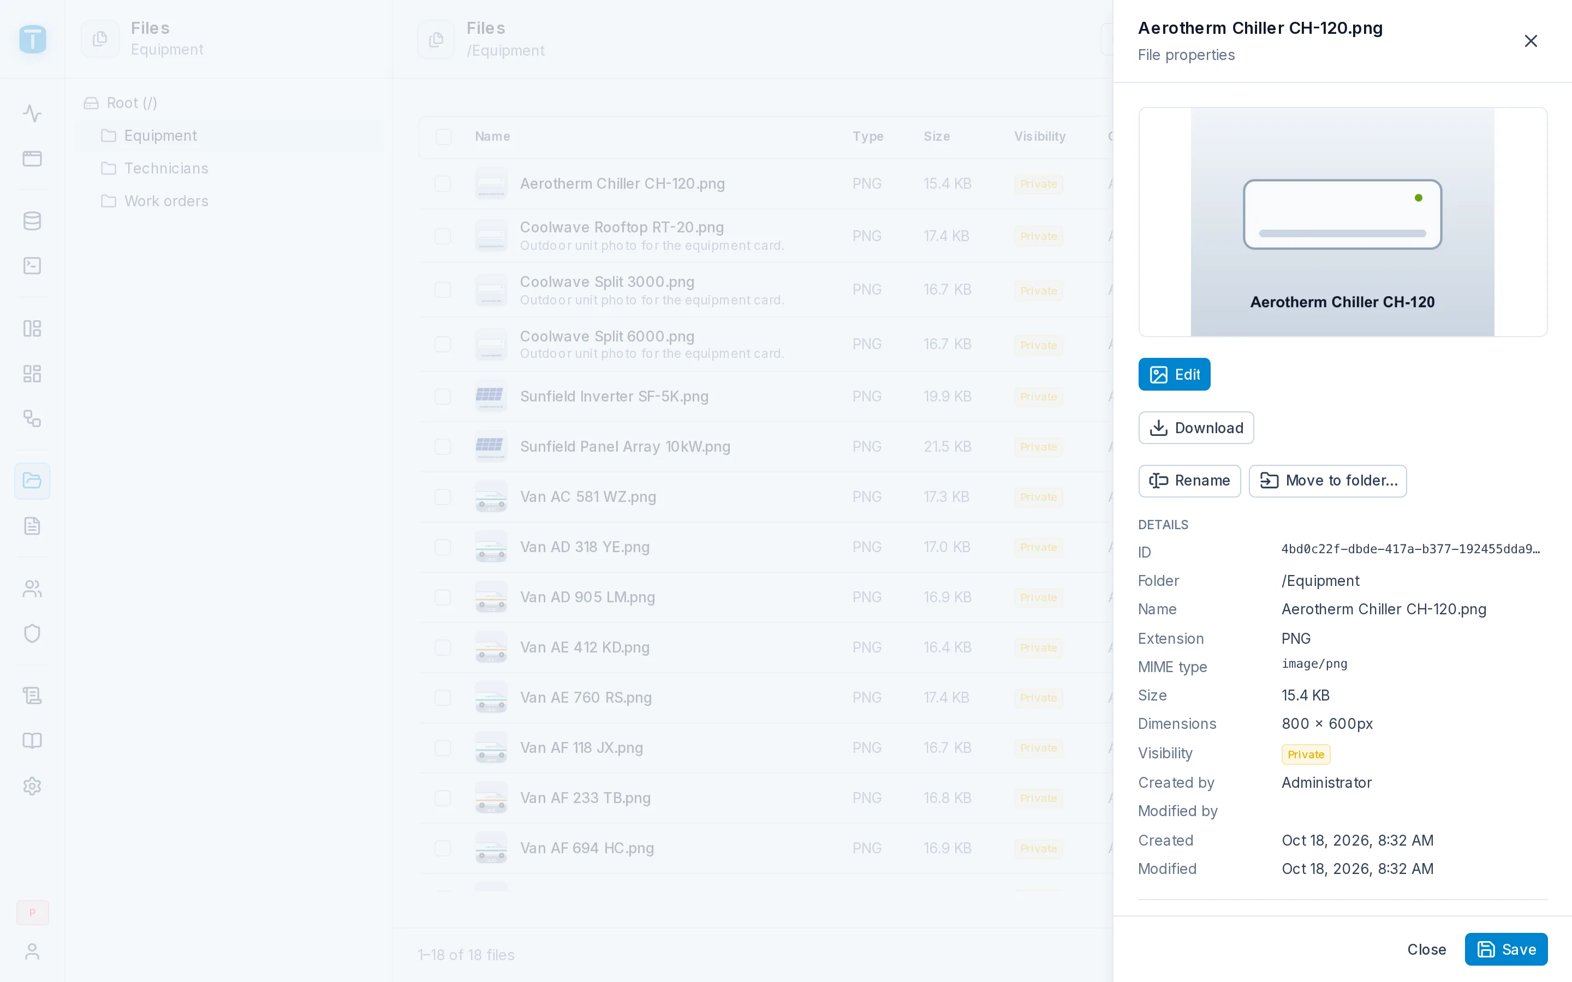The image size is (1572, 982).
Task: Click the file ID value text
Action: 1410,549
